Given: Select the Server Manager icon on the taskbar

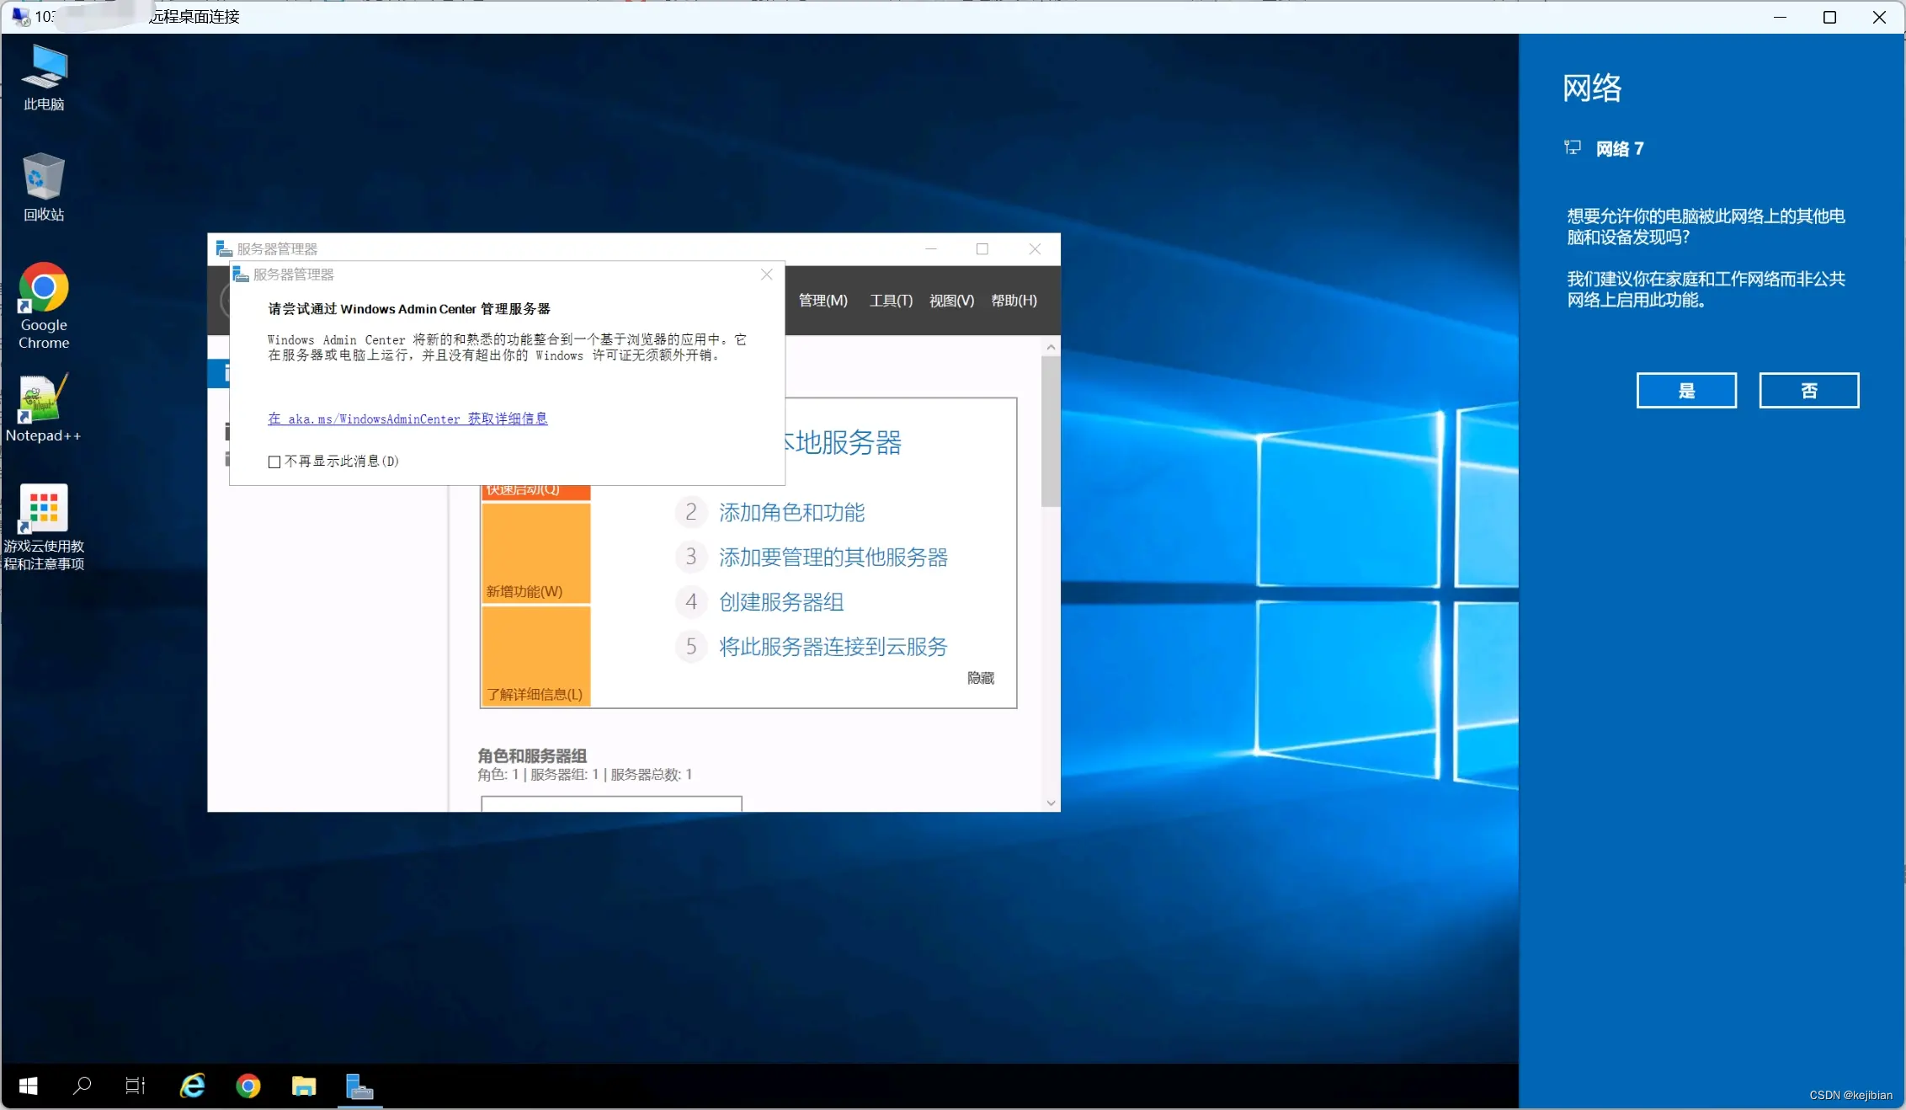Looking at the screenshot, I should 359,1087.
